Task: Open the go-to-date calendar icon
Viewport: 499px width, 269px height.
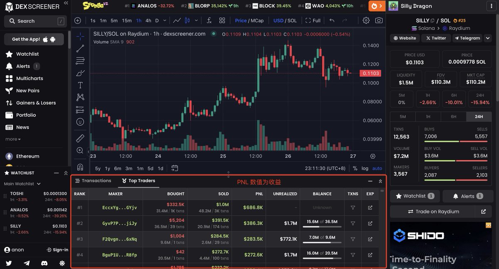Action: tap(175, 168)
